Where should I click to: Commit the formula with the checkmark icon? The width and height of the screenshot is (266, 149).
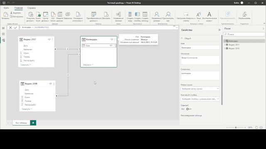pos(15,28)
